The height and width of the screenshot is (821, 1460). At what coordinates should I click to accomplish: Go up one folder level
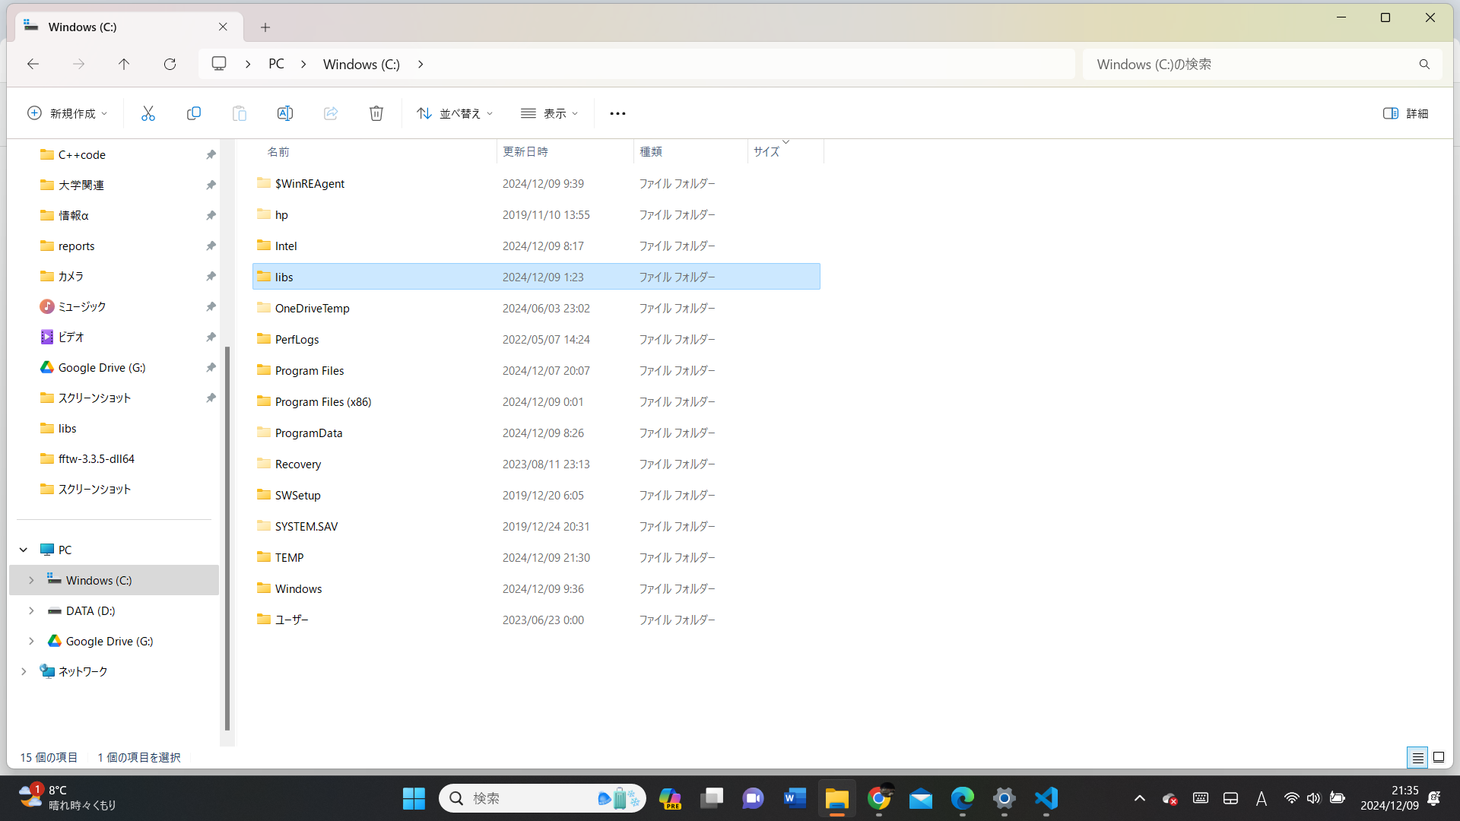(x=124, y=65)
